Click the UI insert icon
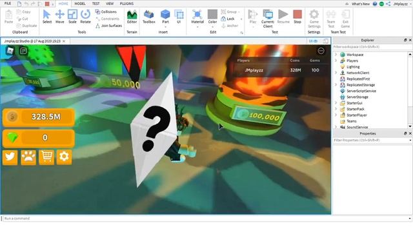Viewport: 413px width, 232px height. tap(179, 17)
